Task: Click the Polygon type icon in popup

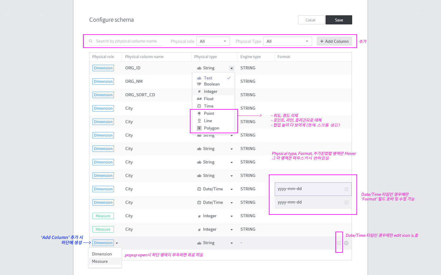Action: (199, 128)
